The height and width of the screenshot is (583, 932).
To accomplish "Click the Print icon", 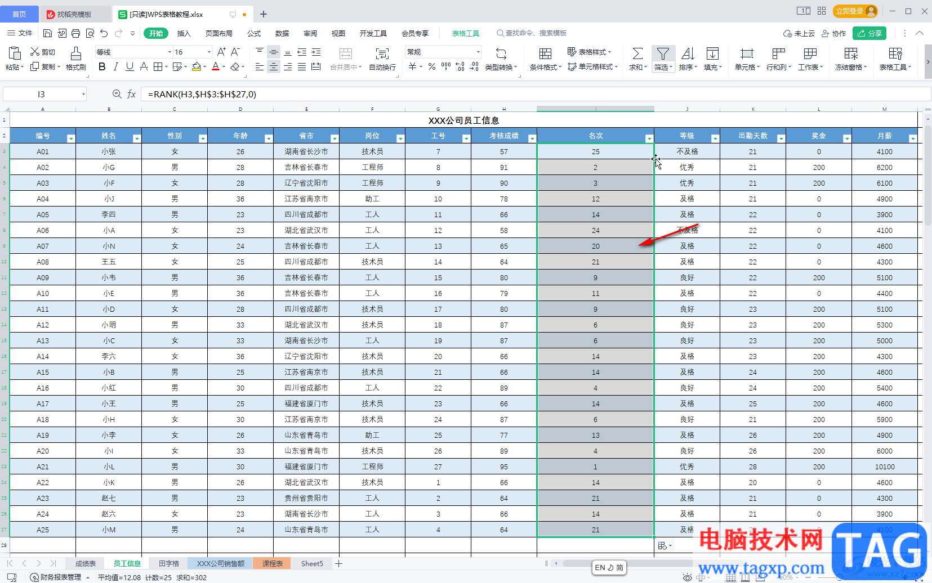I will (76, 33).
